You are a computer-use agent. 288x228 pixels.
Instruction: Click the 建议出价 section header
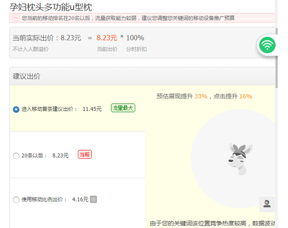[x=142, y=76]
